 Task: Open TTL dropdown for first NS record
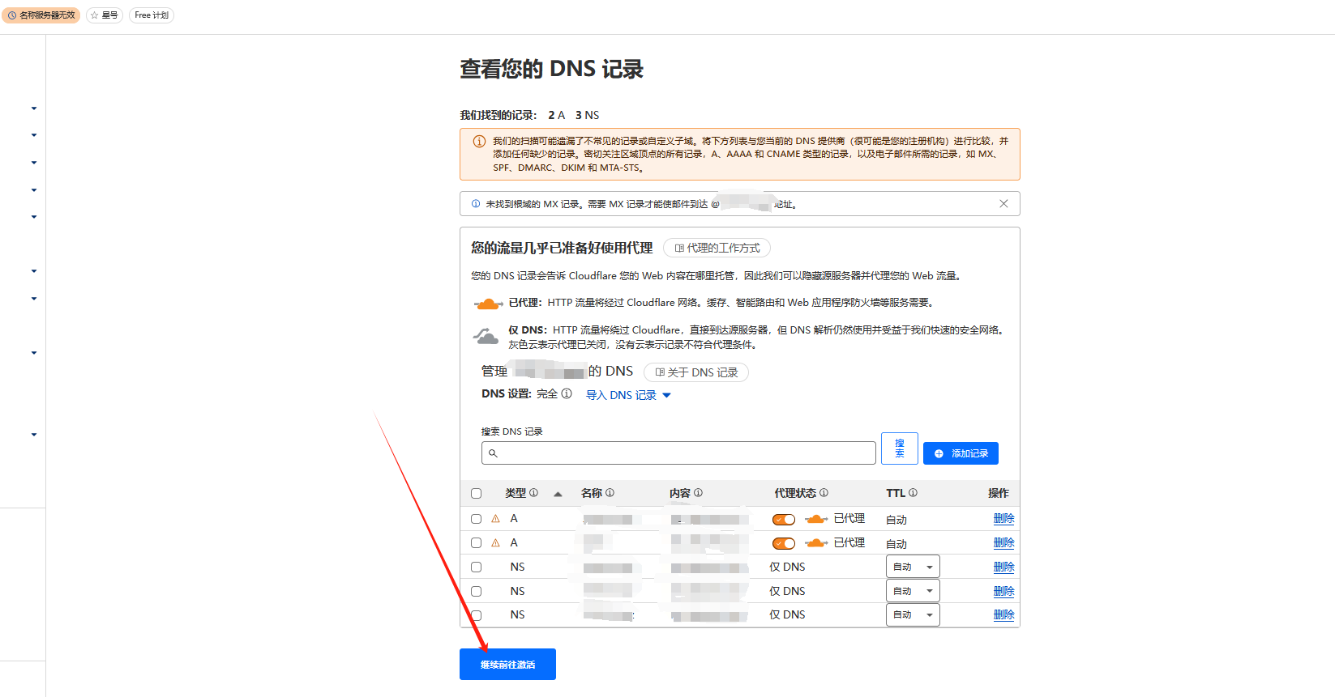[x=913, y=567]
